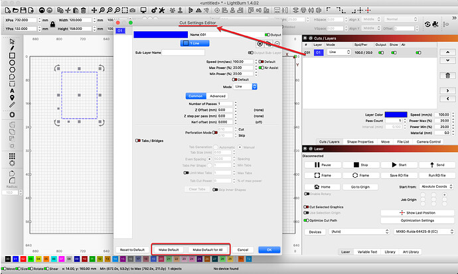Enable Tabs / Bridges switch

tap(138, 141)
